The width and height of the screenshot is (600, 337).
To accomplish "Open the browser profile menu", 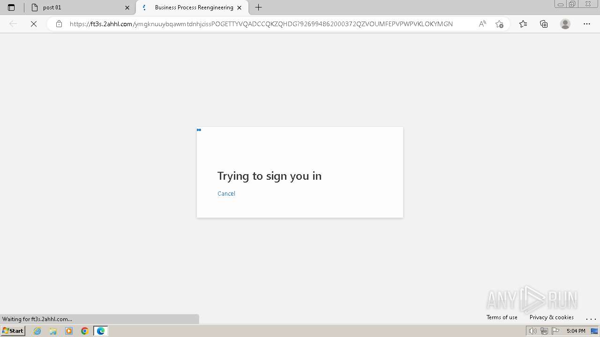I will pyautogui.click(x=565, y=24).
